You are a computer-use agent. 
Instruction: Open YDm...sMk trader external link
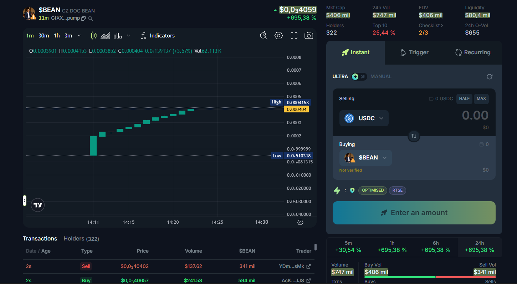point(309,267)
